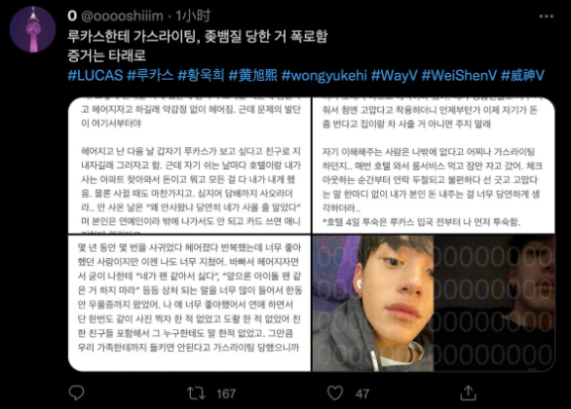Open the bottom-left text screenshot image
Image resolution: width=571 pixels, height=409 pixels.
pyautogui.click(x=189, y=303)
